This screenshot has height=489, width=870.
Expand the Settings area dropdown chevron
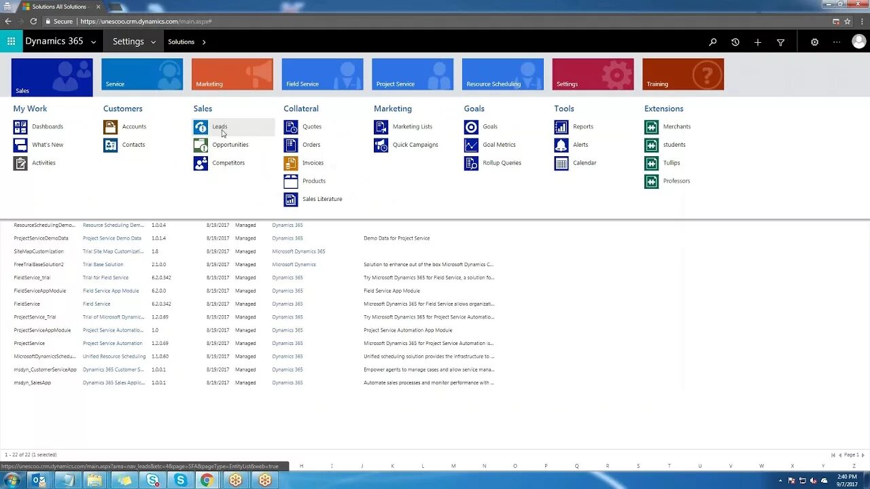153,42
